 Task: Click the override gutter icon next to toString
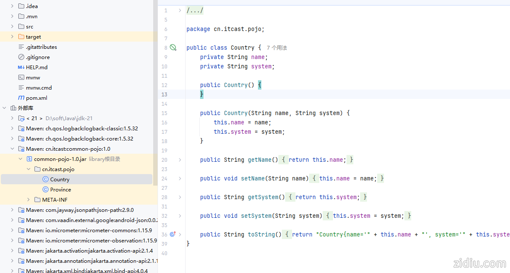pos(172,234)
